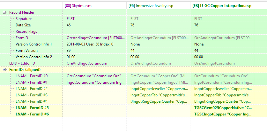The height and width of the screenshot is (132, 267).
Task: Click Skyrim.esm Version Control Info 2 value 01 00
Action: point(71,57)
